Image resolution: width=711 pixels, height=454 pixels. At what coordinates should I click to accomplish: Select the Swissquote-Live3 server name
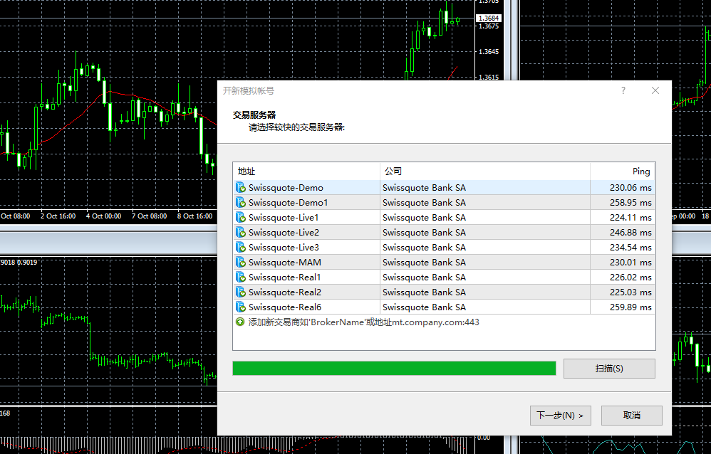284,248
